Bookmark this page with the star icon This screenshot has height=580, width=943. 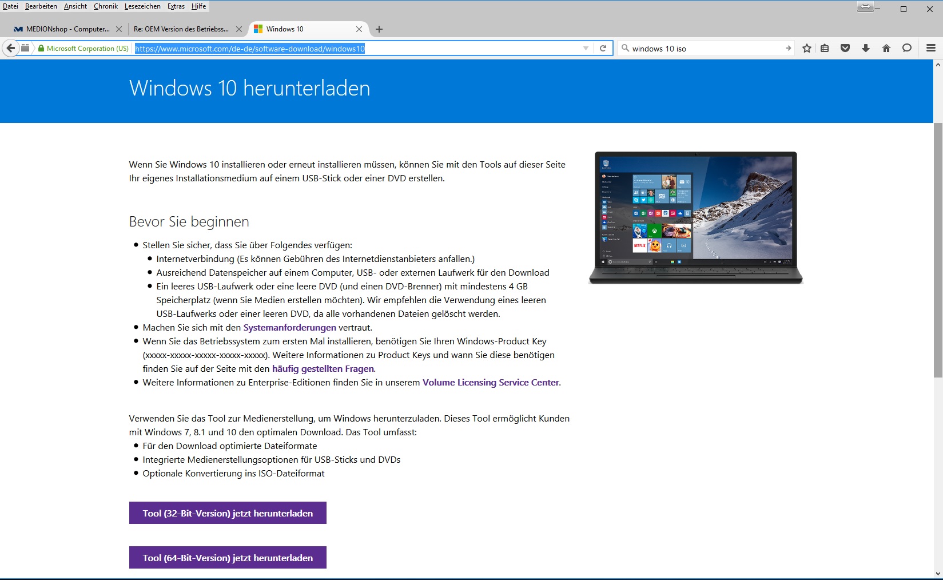click(807, 49)
